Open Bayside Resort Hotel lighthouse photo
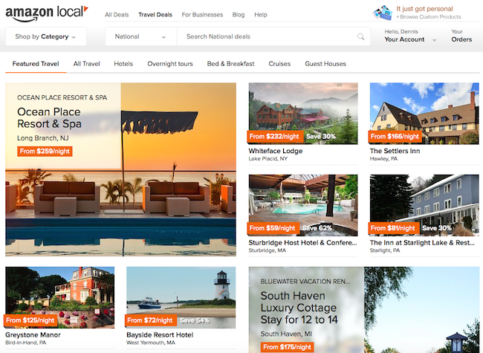Image resolution: width=483 pixels, height=353 pixels. [181, 297]
